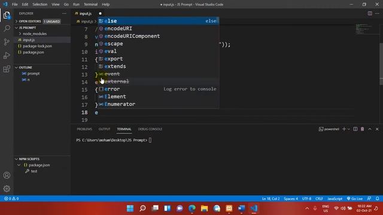
Task: Show hidden system tray icons
Action: pos(307,208)
